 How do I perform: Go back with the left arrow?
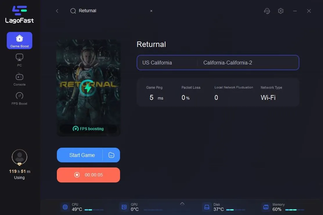(x=57, y=11)
